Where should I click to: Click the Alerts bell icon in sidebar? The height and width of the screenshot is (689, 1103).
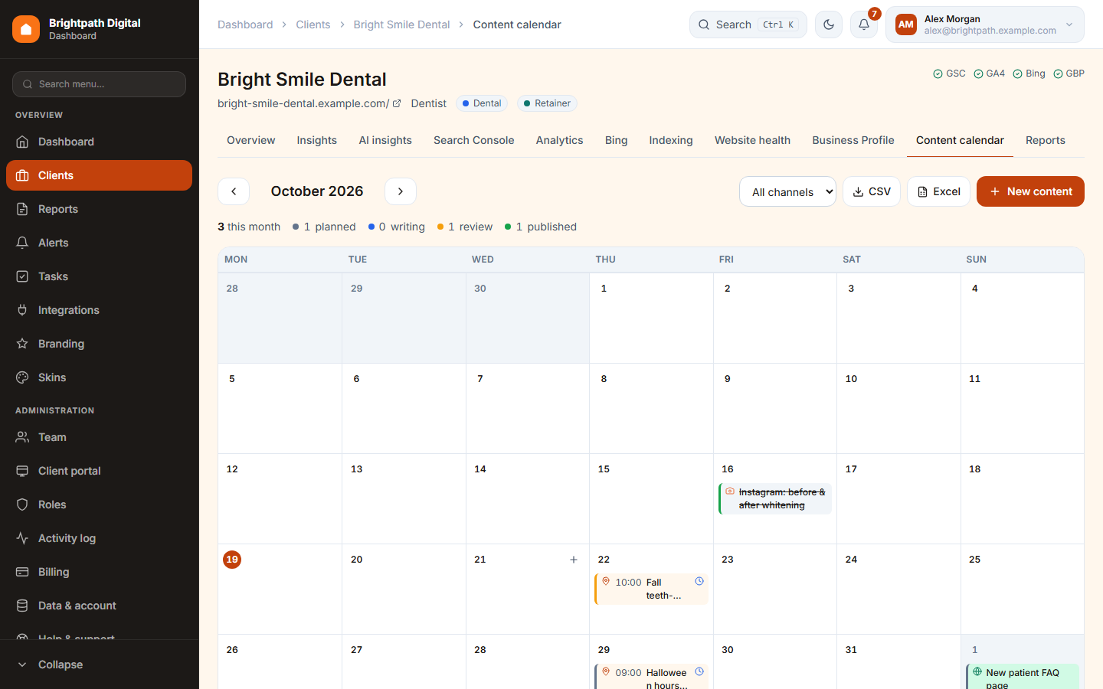pos(22,243)
